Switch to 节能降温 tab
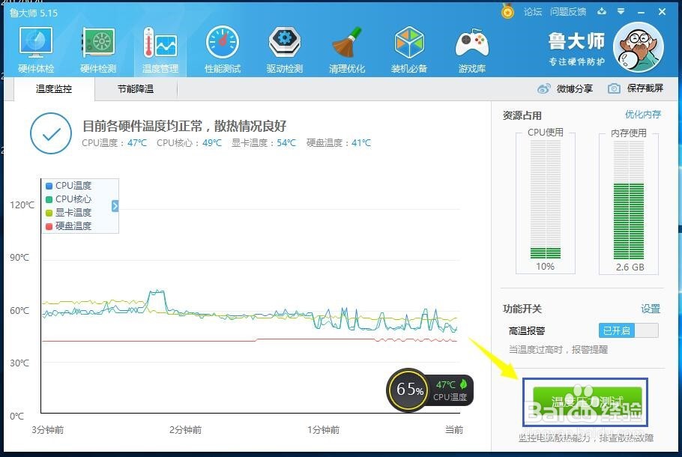The height and width of the screenshot is (457, 682). click(x=136, y=89)
